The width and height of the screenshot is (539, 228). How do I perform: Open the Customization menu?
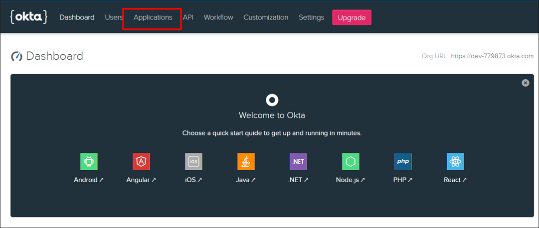click(x=266, y=17)
